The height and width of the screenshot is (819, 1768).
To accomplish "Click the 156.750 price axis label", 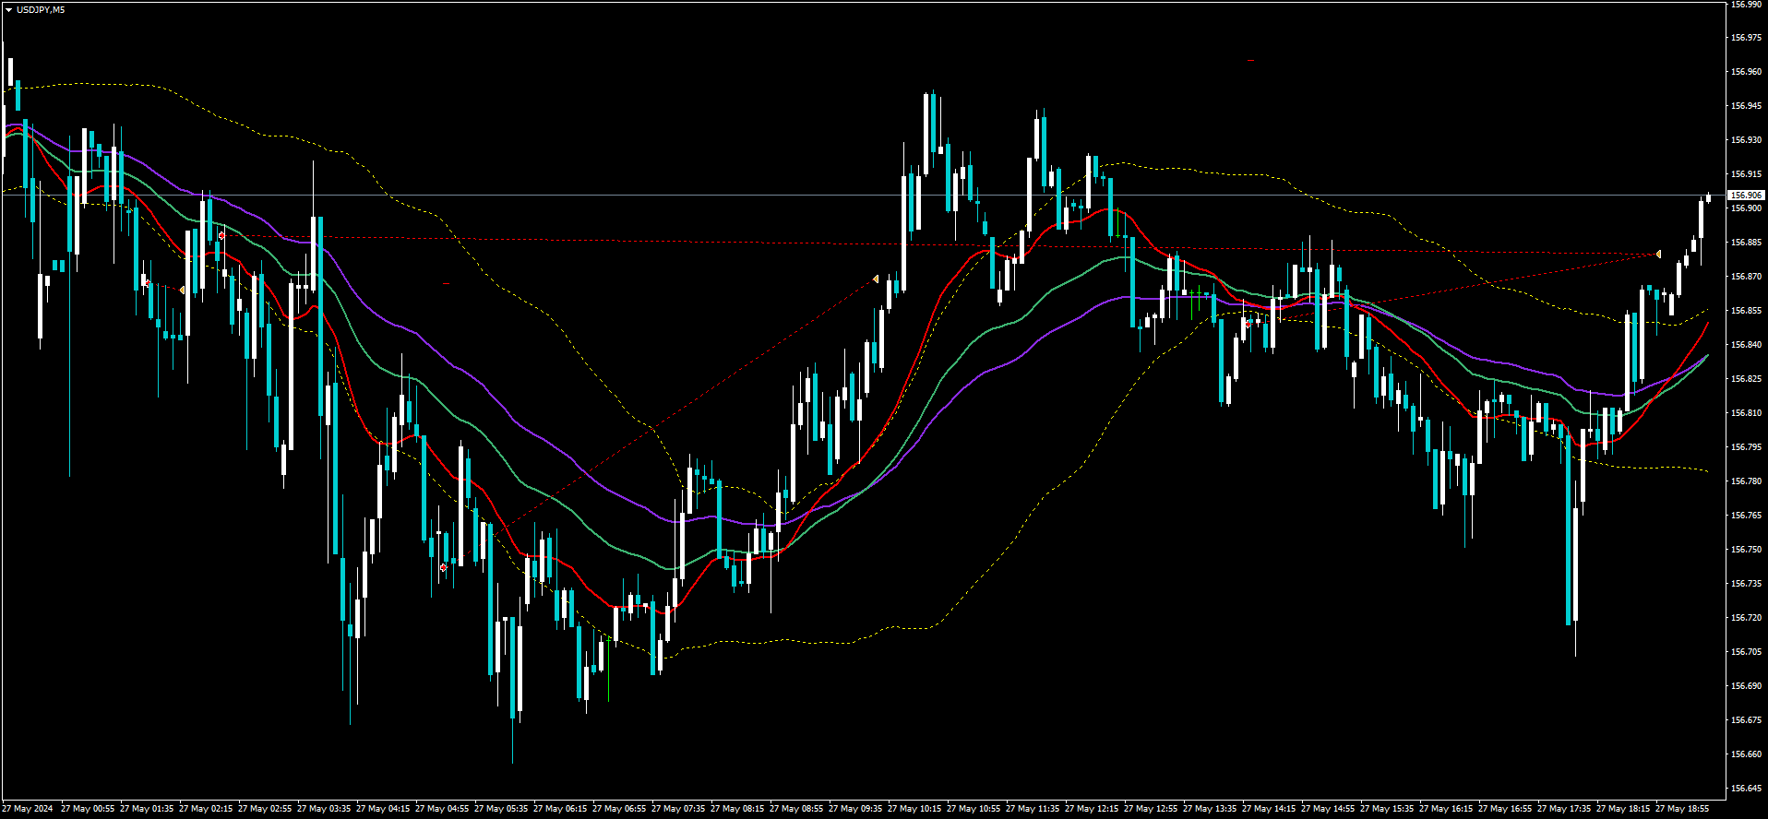I will click(1746, 550).
